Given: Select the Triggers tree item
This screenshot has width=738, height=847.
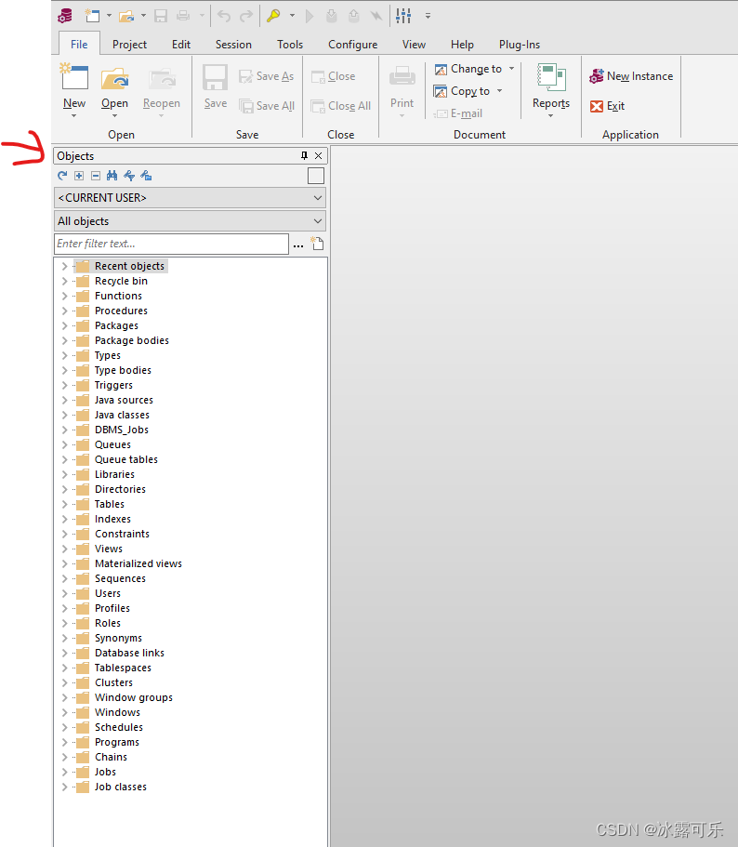Looking at the screenshot, I should click(x=113, y=385).
